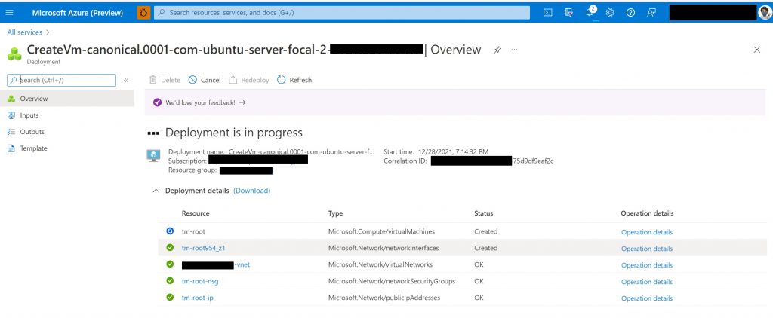Collapse the left navigation pane

[x=126, y=80]
